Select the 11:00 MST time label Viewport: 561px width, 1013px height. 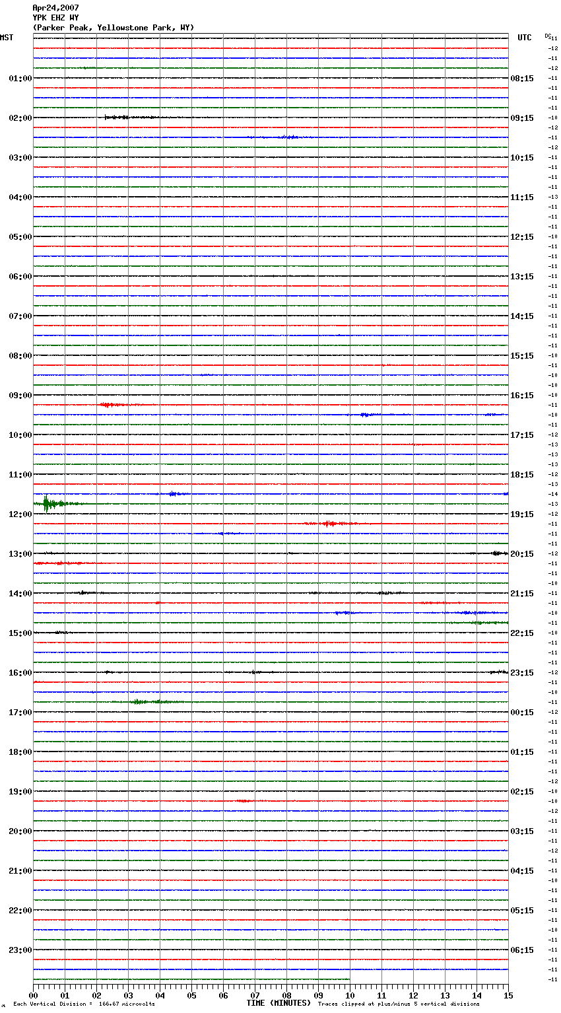tap(20, 475)
